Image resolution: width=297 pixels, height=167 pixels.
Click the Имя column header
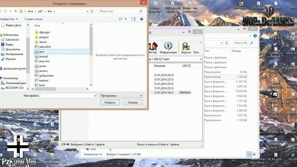[37, 26]
